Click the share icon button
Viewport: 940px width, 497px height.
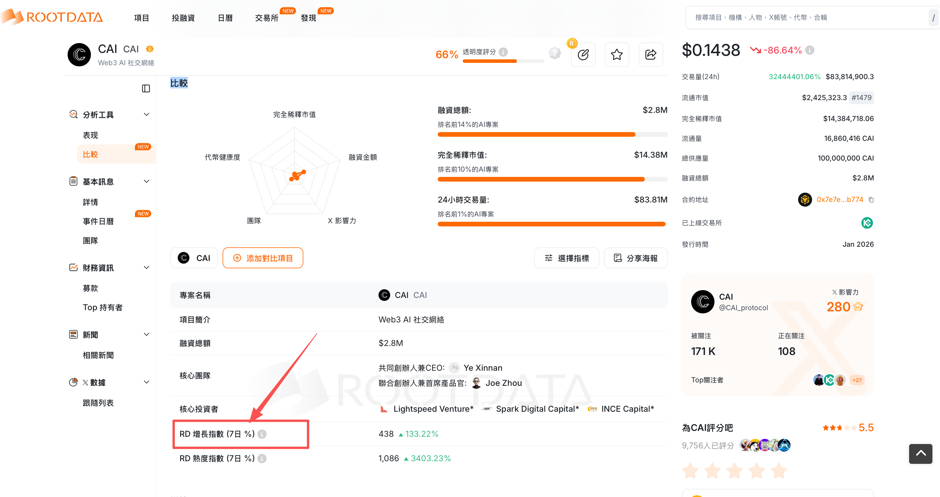[651, 55]
